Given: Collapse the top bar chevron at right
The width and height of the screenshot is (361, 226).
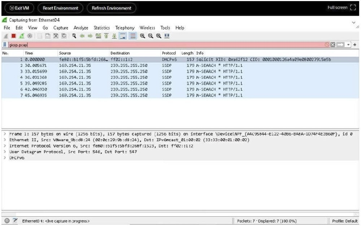Looking at the screenshot, I should tap(354, 22).
